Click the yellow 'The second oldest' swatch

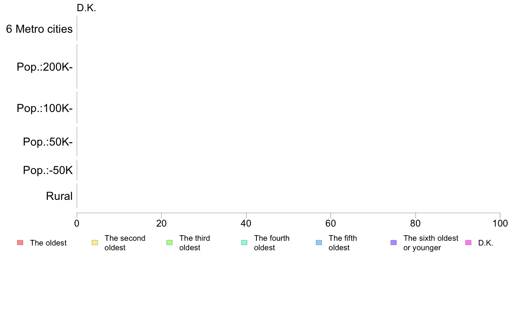pos(95,242)
